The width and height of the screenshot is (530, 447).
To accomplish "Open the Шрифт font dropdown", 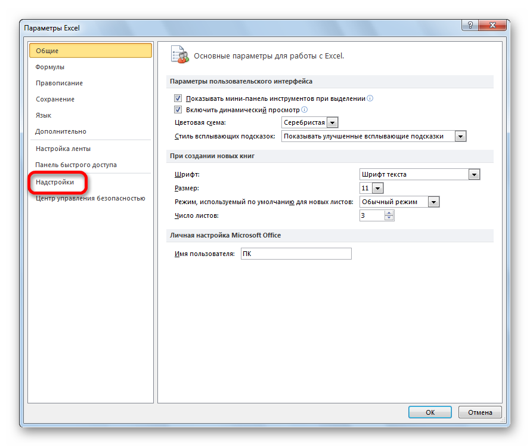I will pos(474,174).
